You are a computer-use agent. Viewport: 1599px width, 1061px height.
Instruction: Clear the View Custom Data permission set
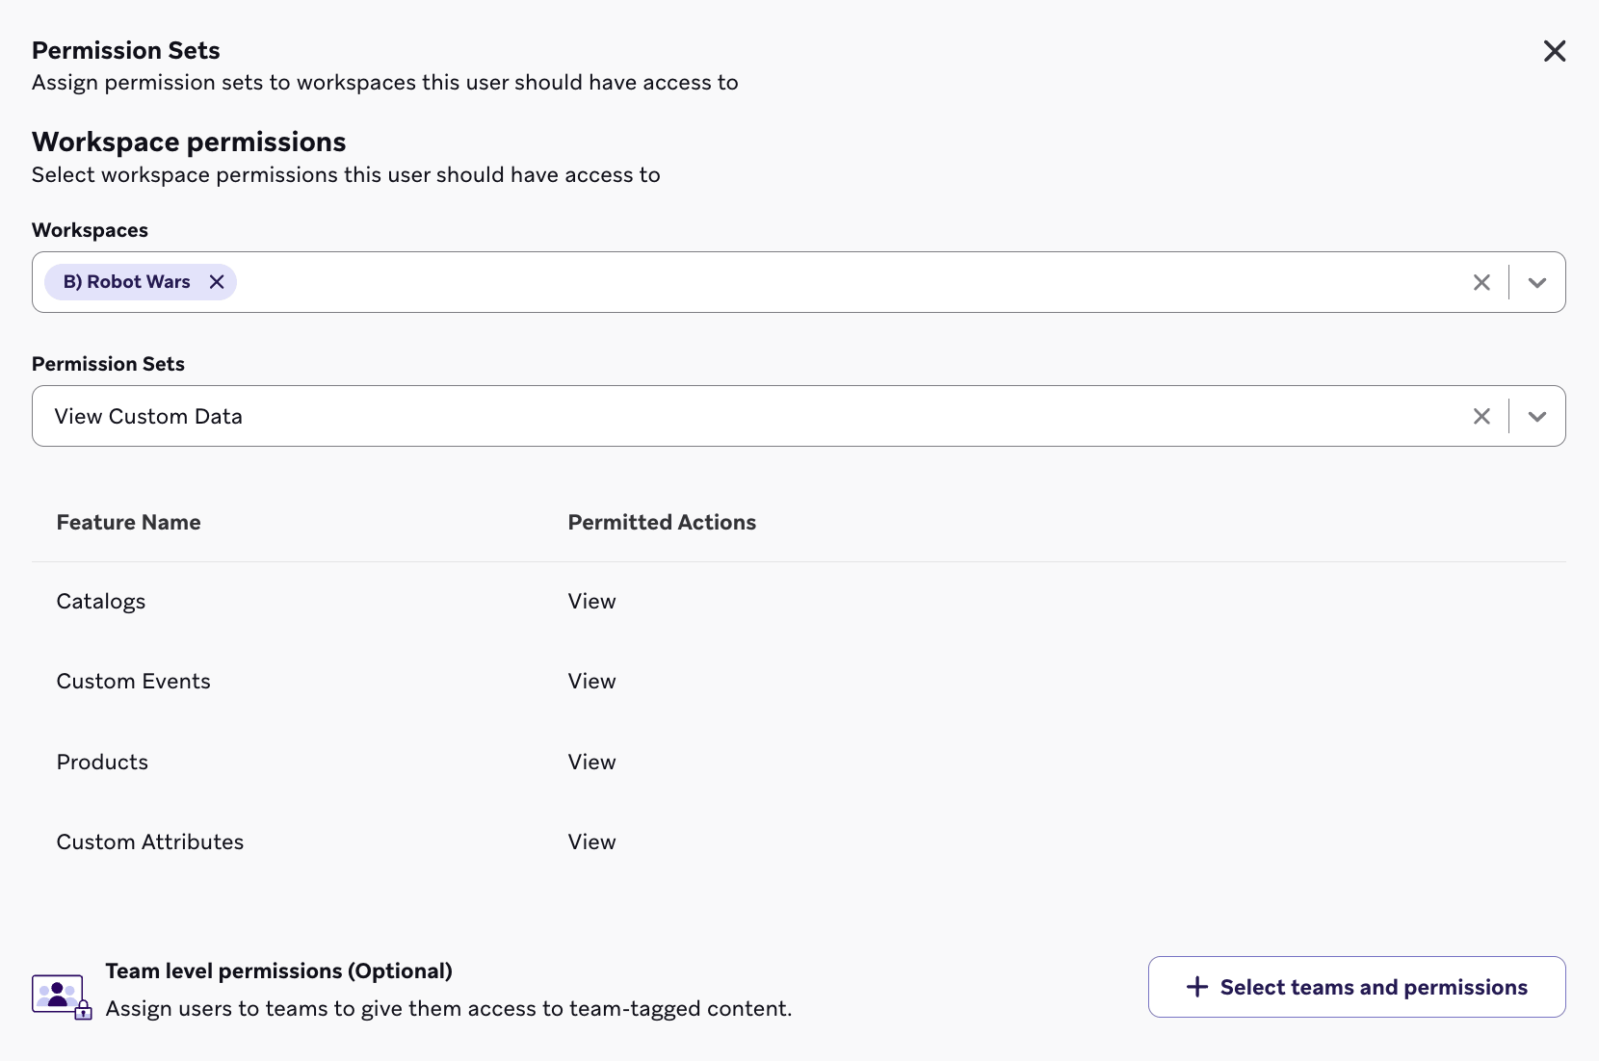(1481, 416)
